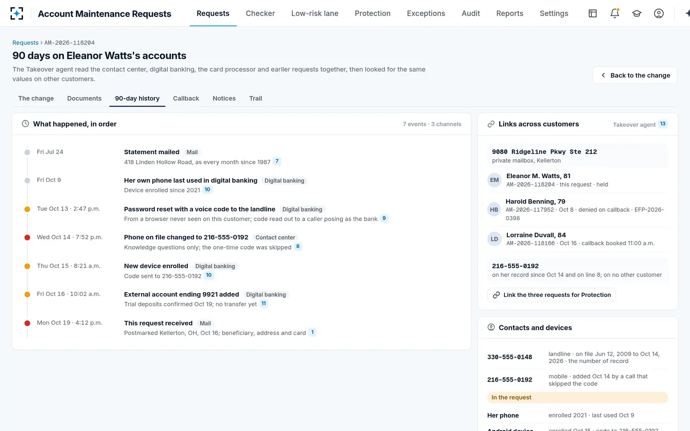Follow the Requests breadcrumb link

[25, 43]
